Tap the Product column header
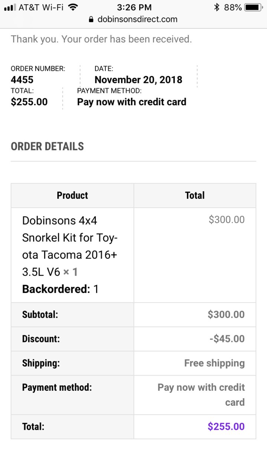267x476 pixels. tap(72, 195)
